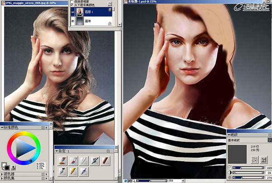Choose the palette knife with brown handle
272x183 pixels.
pos(62,171)
